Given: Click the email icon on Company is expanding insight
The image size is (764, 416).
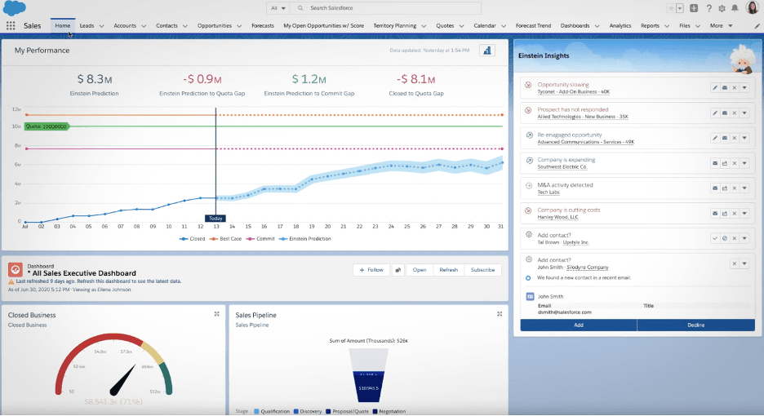Looking at the screenshot, I should pos(715,163).
